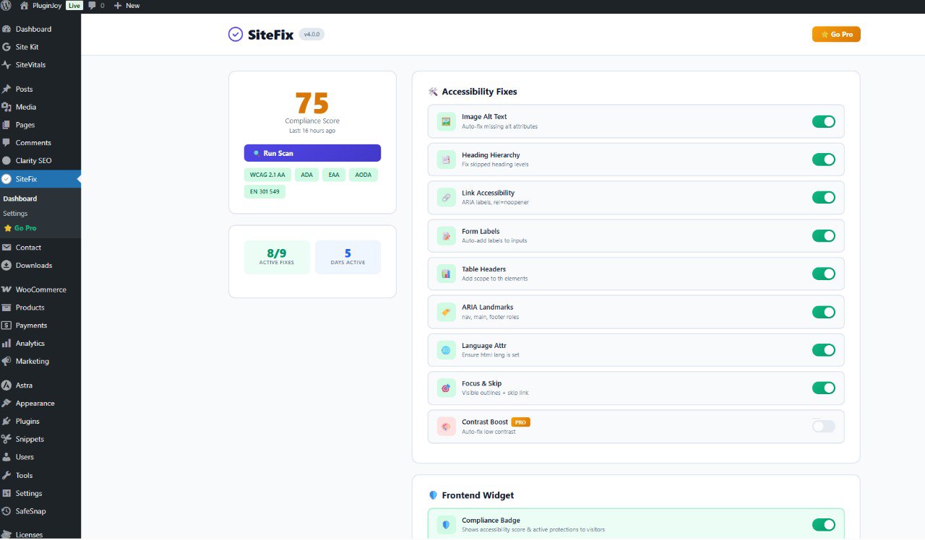Turn off the Language Attr switch
The width and height of the screenshot is (925, 540).
click(x=823, y=350)
